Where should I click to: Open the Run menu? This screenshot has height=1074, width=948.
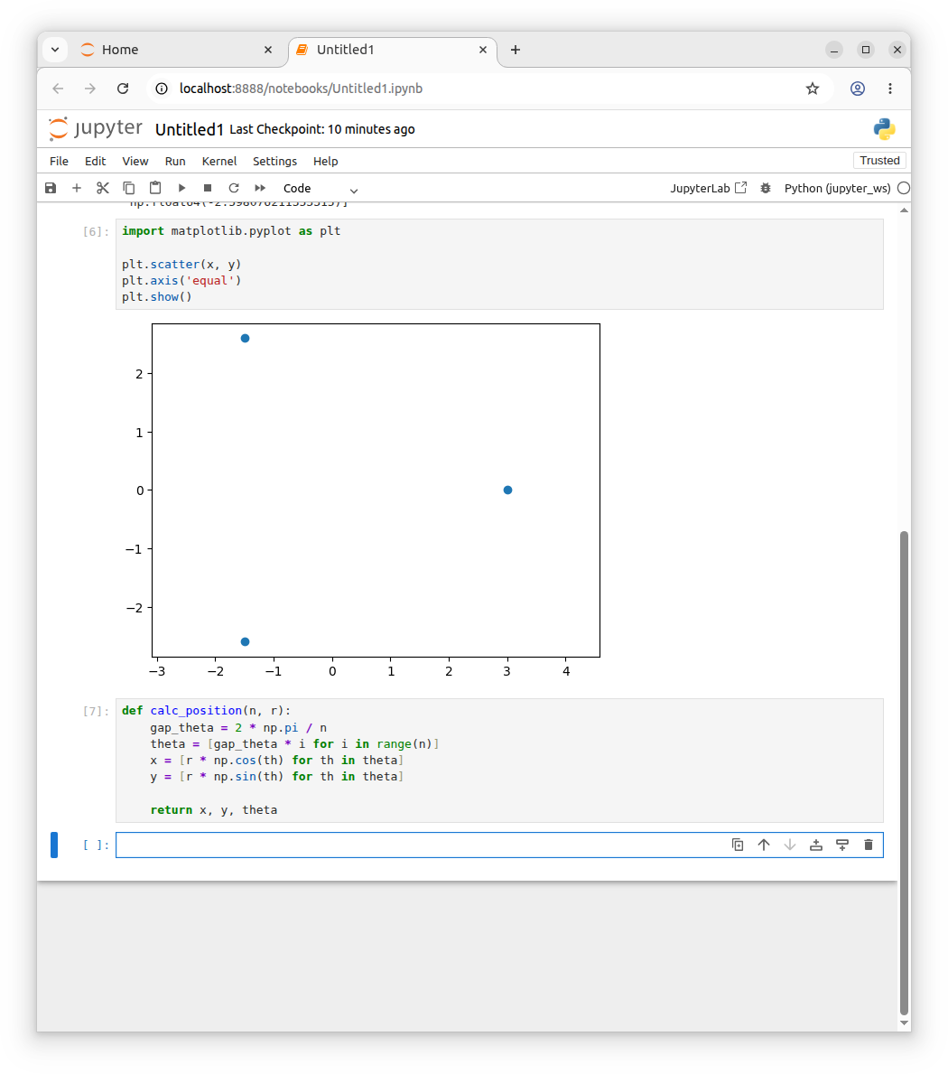click(x=175, y=161)
